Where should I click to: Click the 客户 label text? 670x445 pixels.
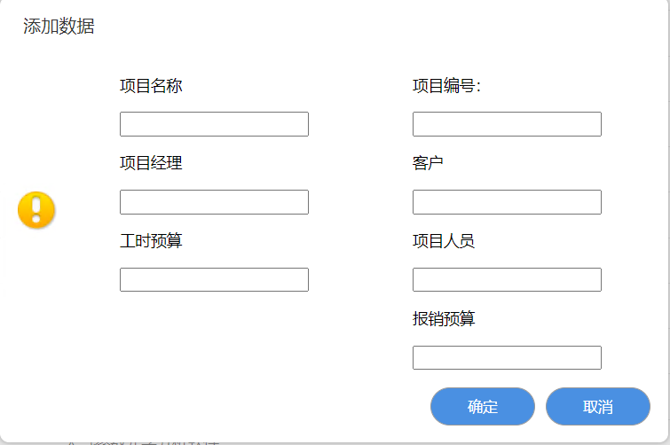428,163
